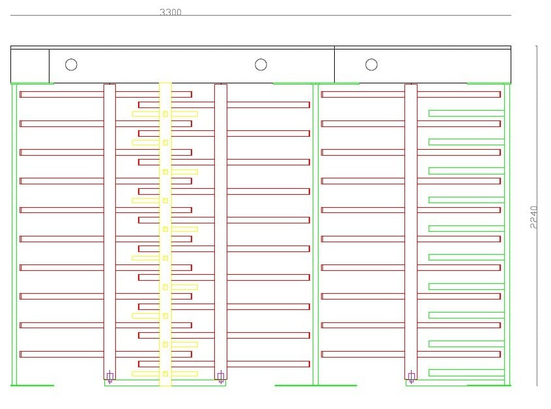Select the green center divider frame post

[x=315, y=234]
